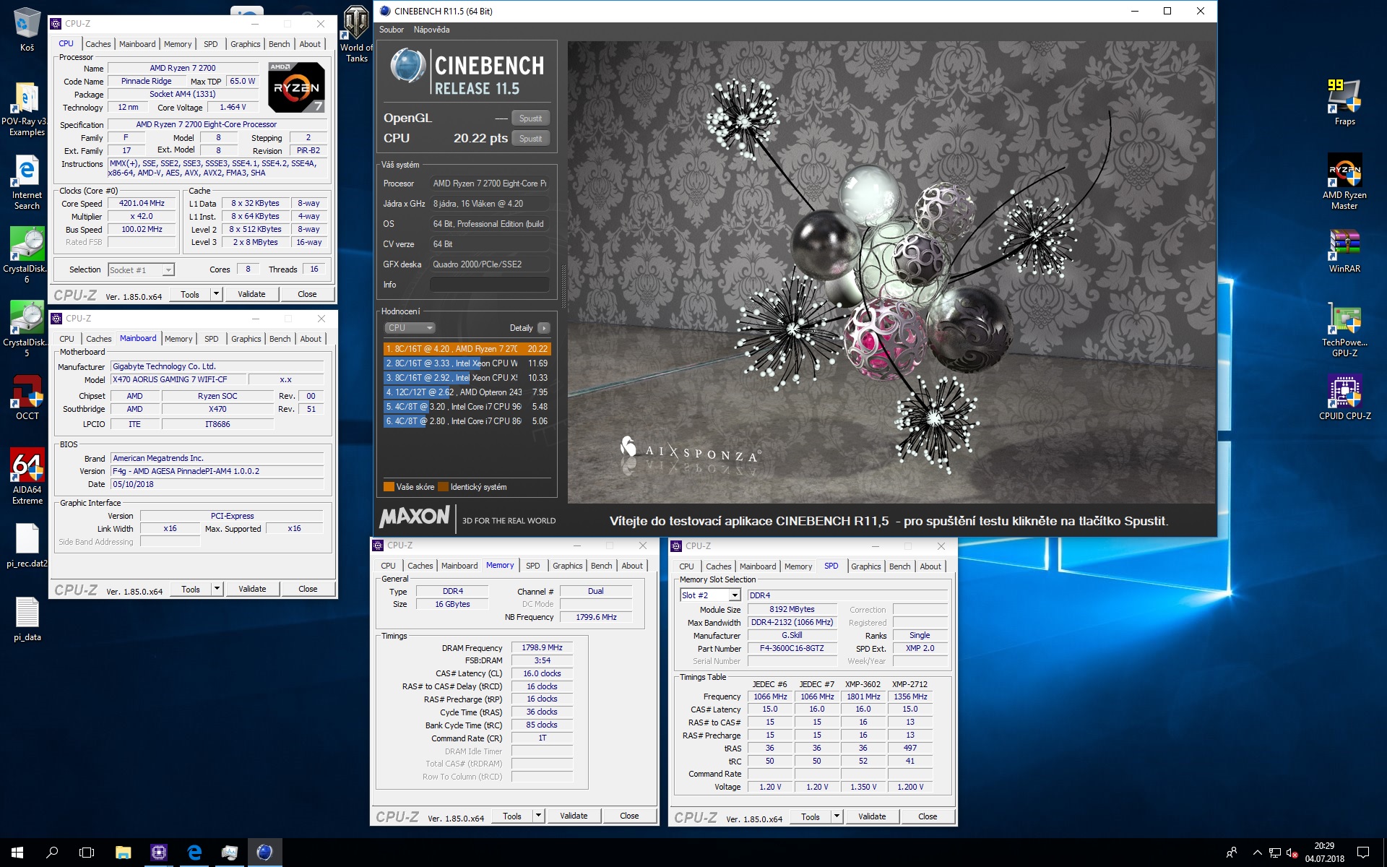This screenshot has width=1387, height=867.
Task: Click Close in the Mainboard CPU-Z window
Action: point(308,589)
